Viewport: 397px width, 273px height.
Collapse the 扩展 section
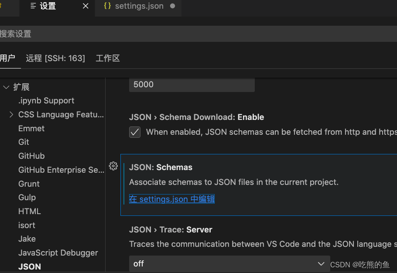(x=6, y=87)
